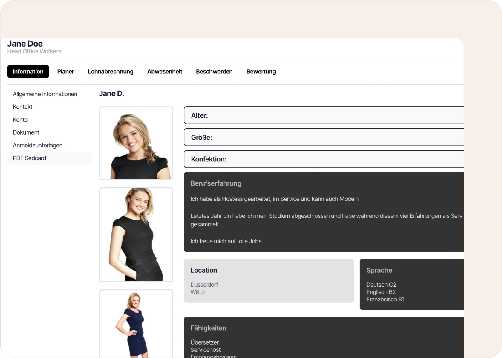Select the Beschwerden tab
The image size is (502, 358).
click(214, 72)
